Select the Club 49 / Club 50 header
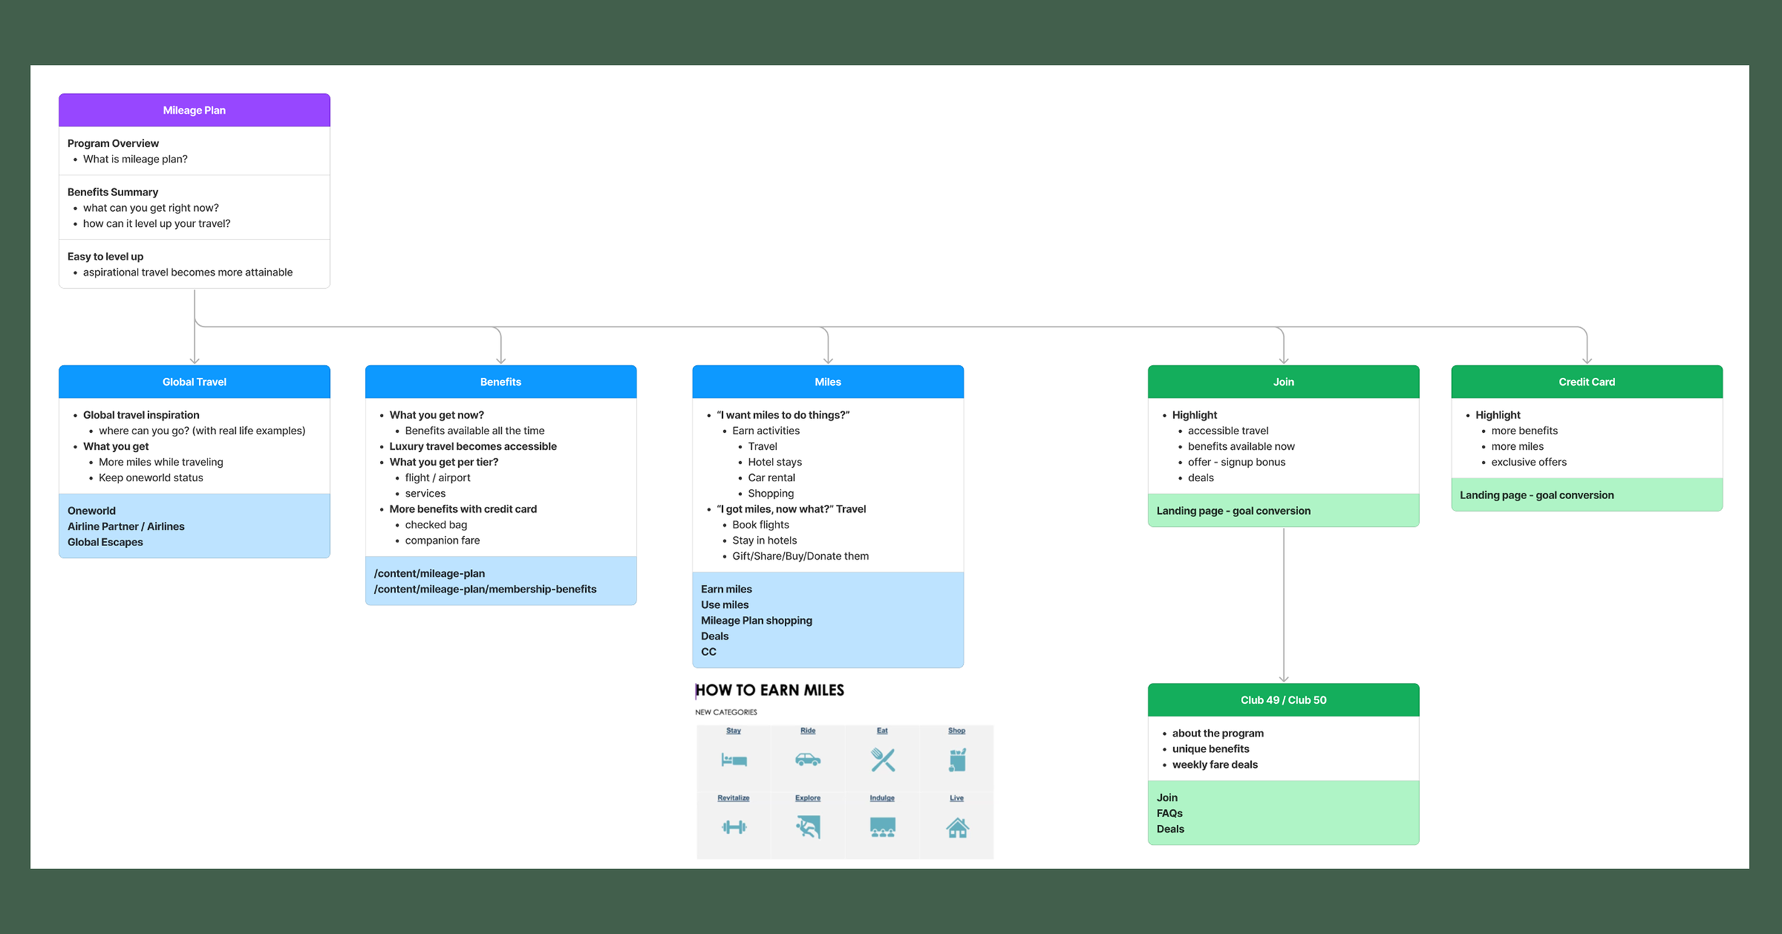The width and height of the screenshot is (1782, 934). tap(1283, 700)
